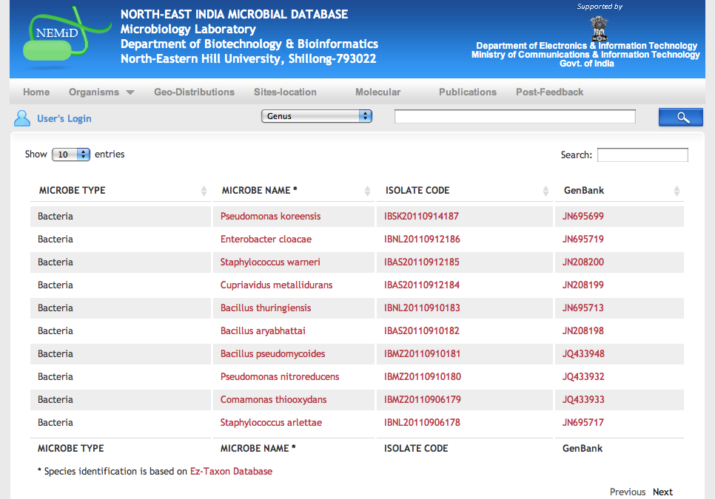Image resolution: width=715 pixels, height=499 pixels.
Task: Open Geo-Distributions page
Action: [x=194, y=92]
